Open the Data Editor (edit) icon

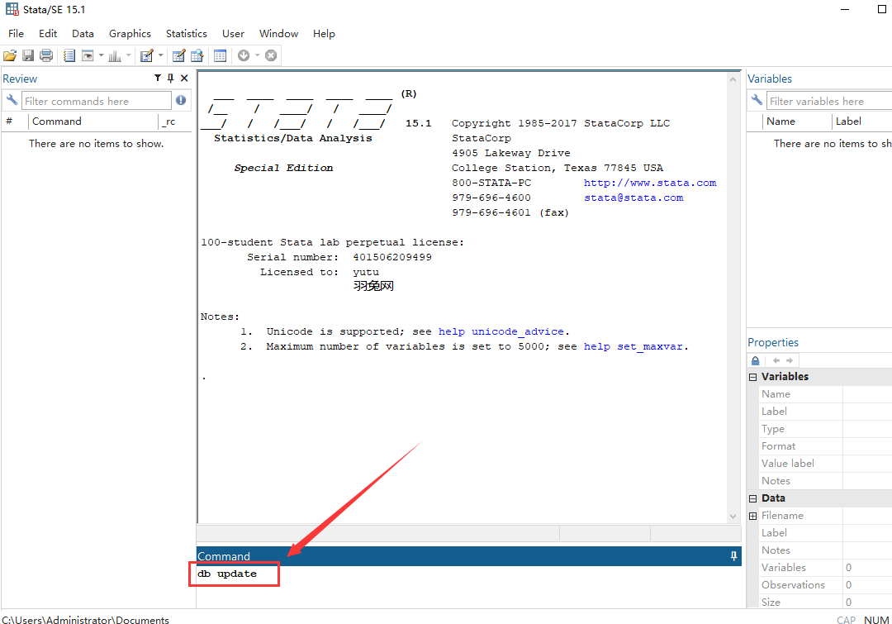[x=178, y=55]
